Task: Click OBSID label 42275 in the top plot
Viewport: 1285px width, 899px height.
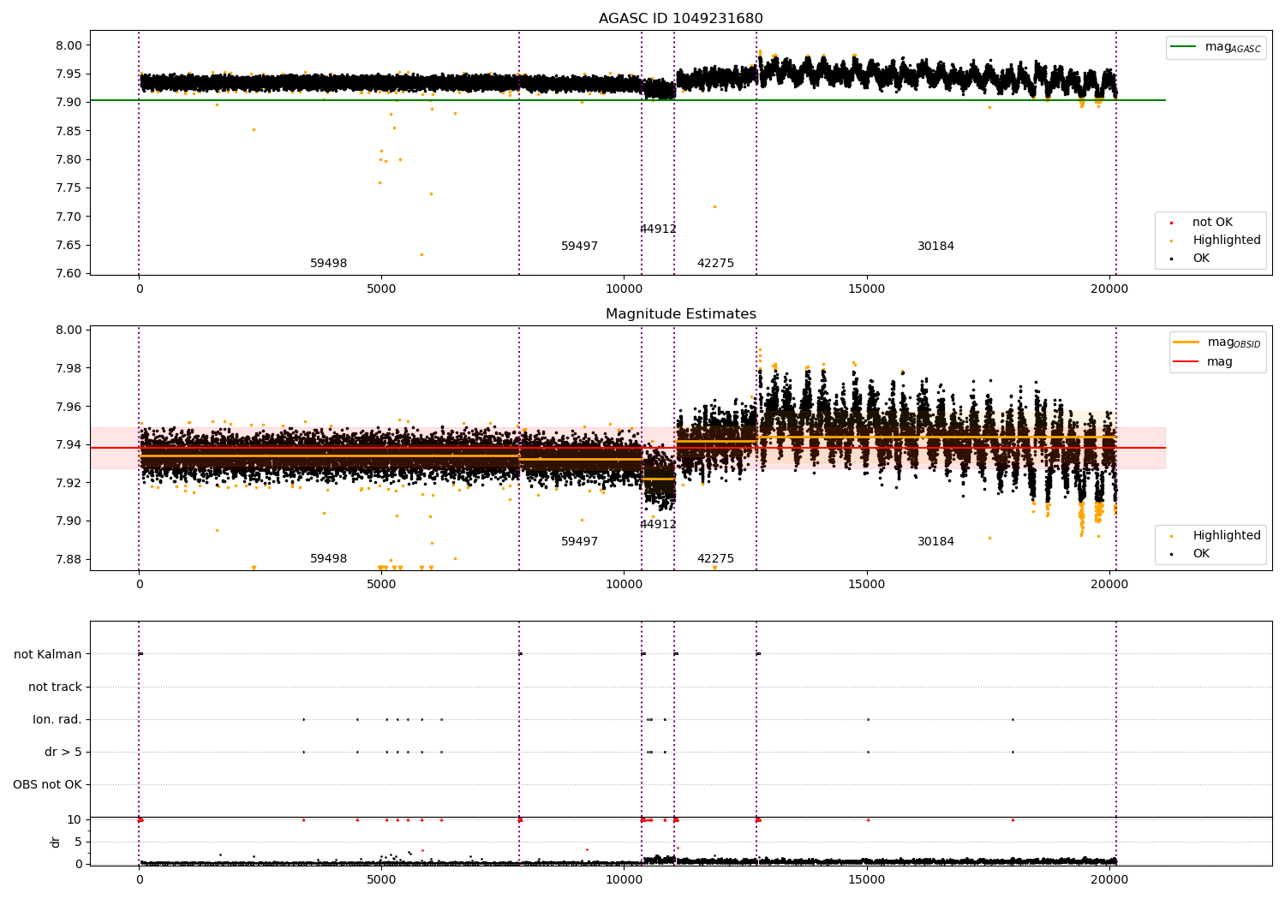Action: tap(715, 264)
